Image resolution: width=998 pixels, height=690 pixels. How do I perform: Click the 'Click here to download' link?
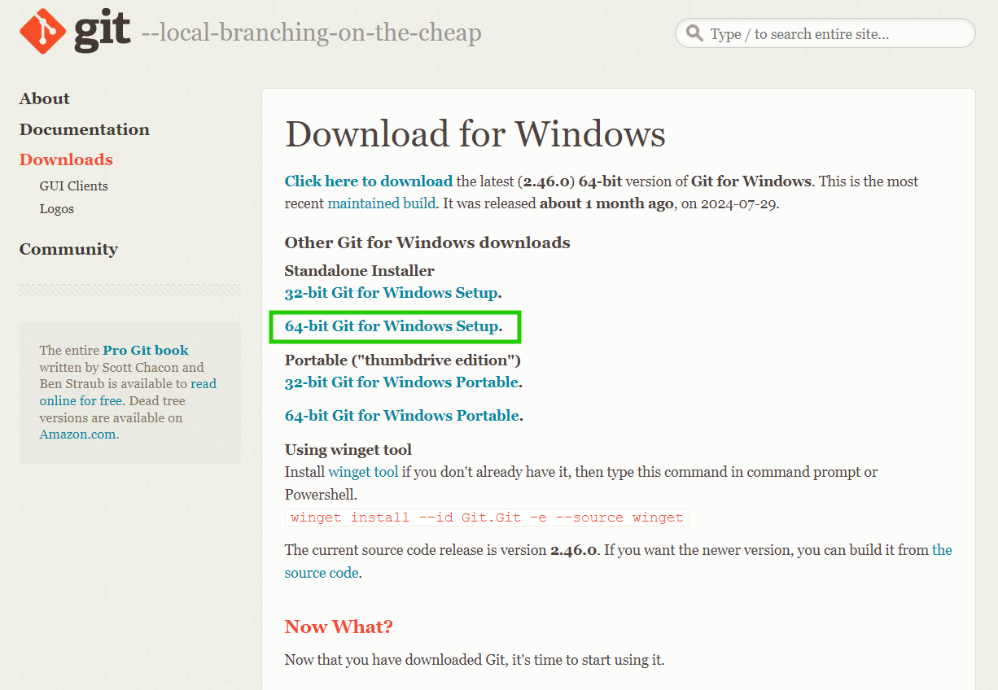tap(368, 181)
